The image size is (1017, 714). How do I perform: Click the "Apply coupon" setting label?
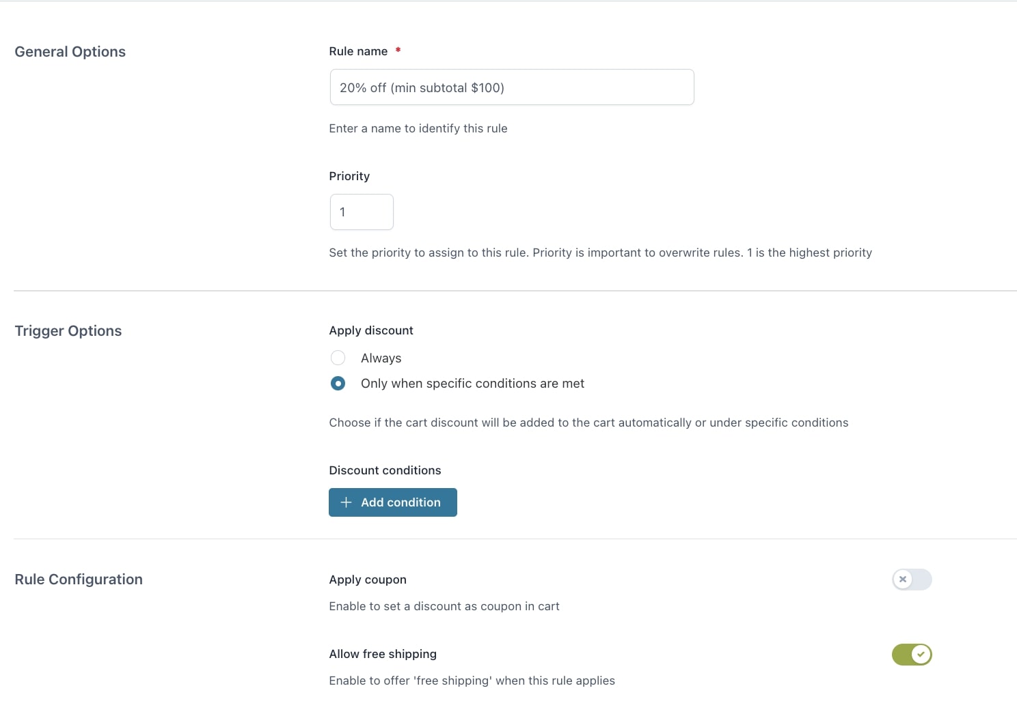[368, 580]
